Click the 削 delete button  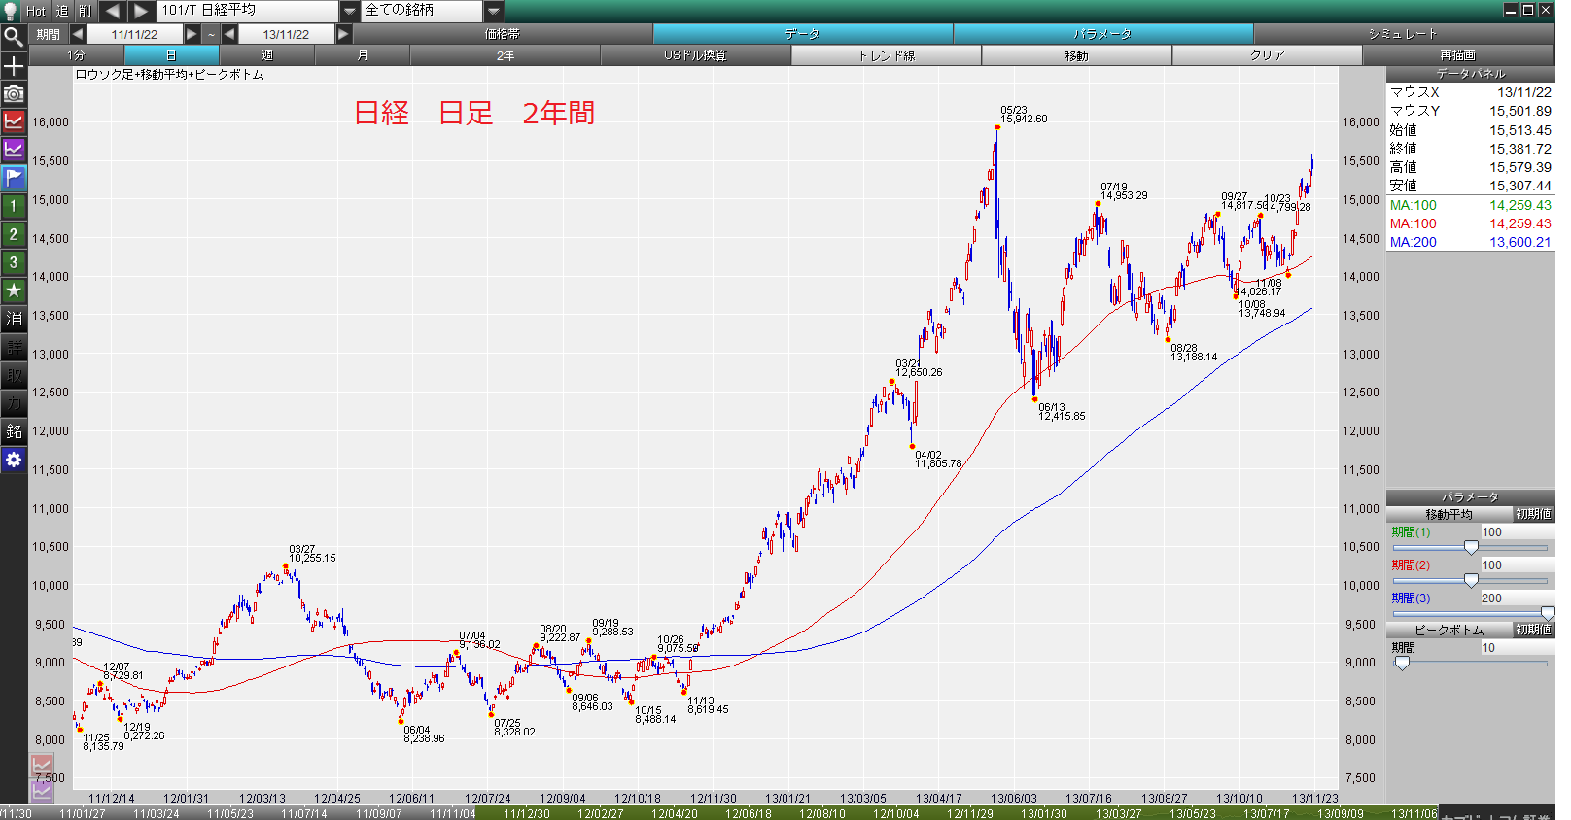tap(86, 11)
